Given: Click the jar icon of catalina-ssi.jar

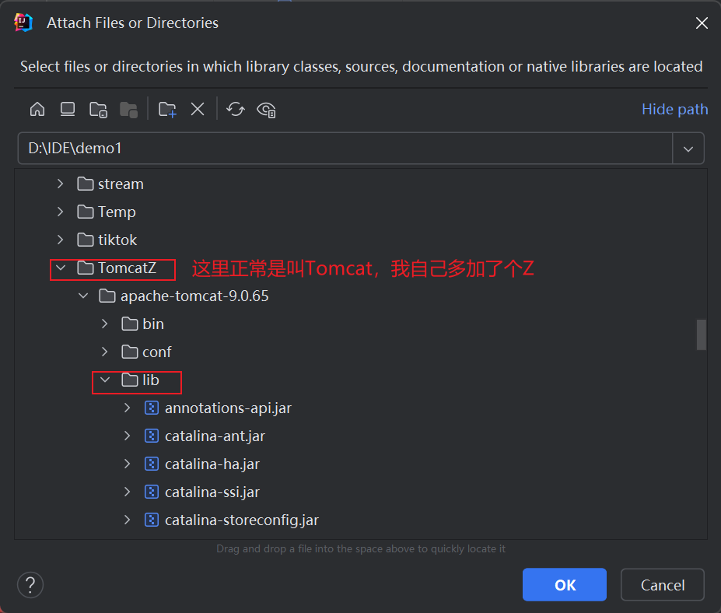Looking at the screenshot, I should 152,492.
